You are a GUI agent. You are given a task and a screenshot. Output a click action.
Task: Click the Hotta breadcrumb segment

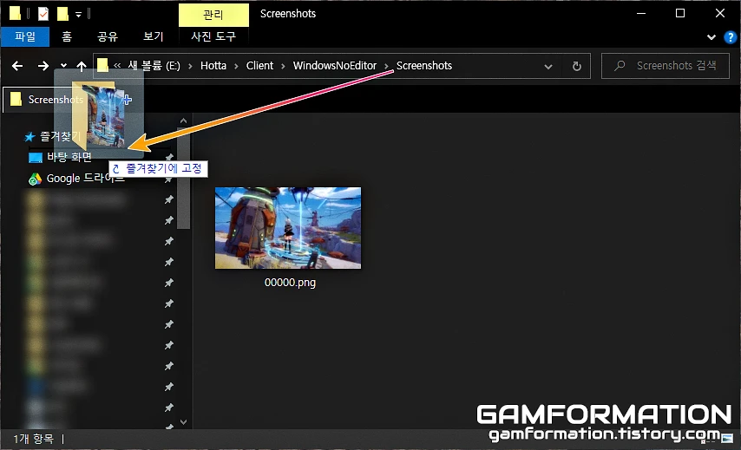(x=213, y=66)
